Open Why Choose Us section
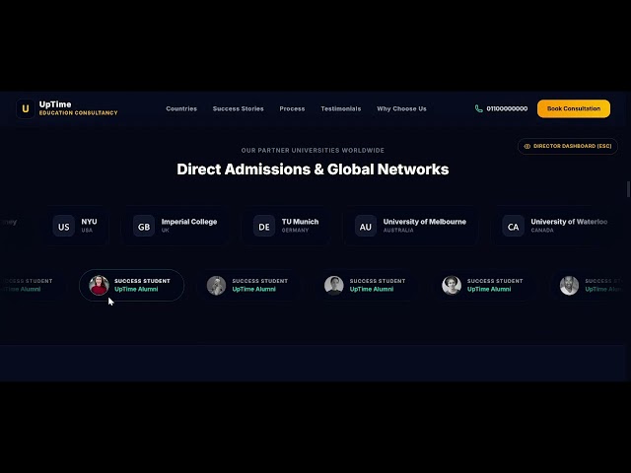The image size is (631, 473). pos(401,108)
